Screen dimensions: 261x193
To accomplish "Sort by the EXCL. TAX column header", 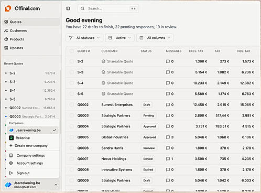I will pyautogui.click(x=196, y=51).
